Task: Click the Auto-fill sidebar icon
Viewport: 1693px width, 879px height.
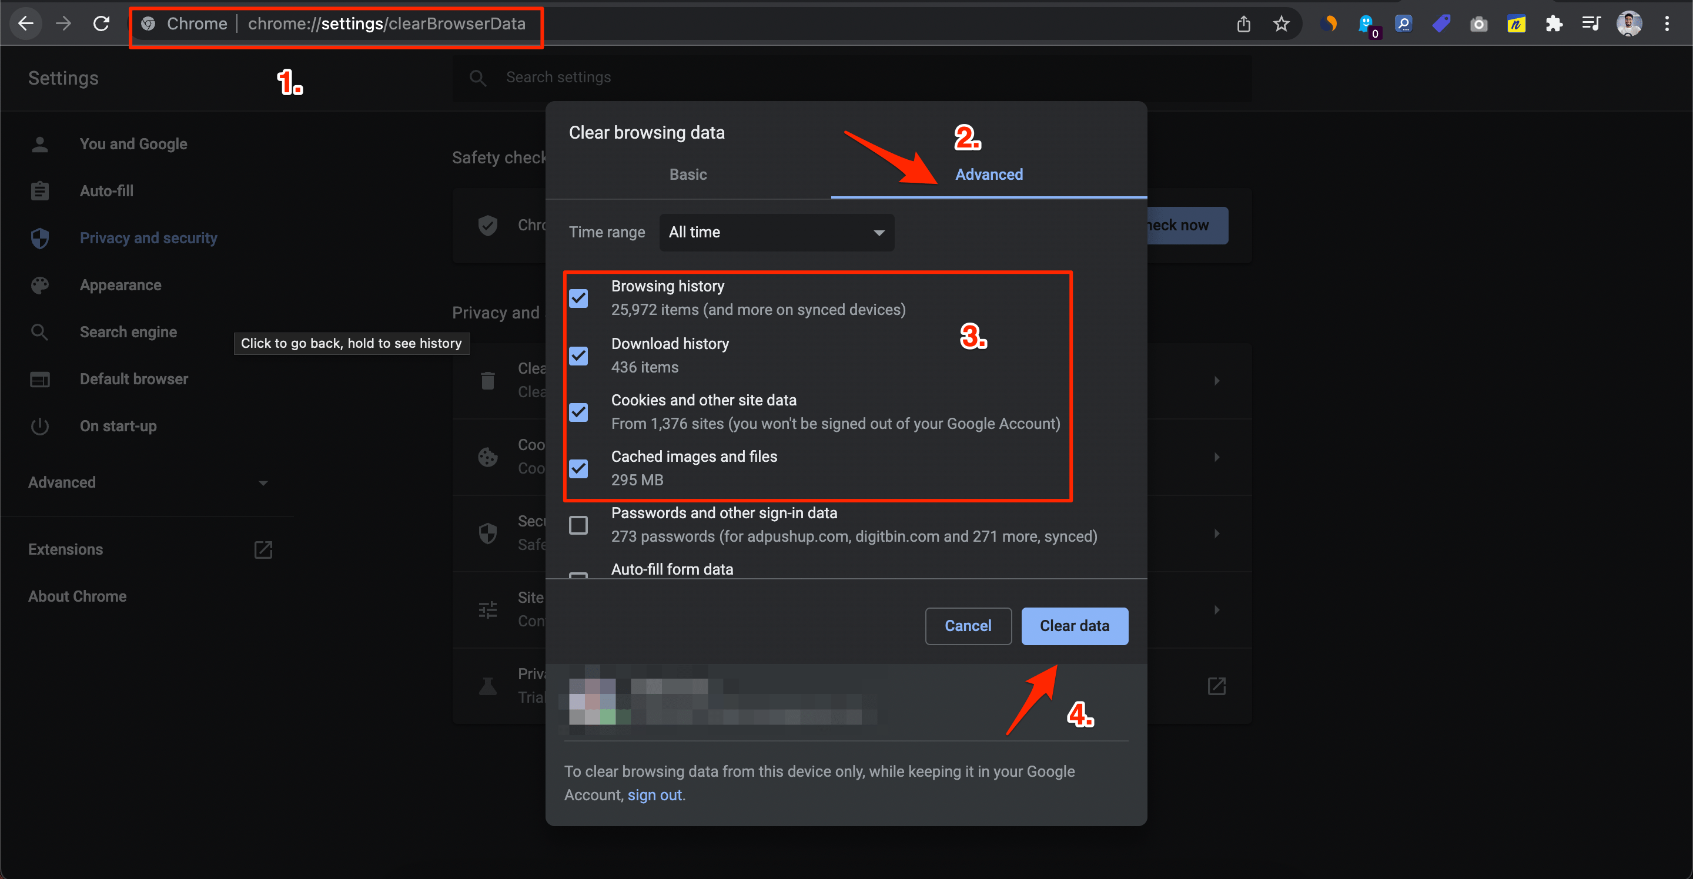Action: 39,192
